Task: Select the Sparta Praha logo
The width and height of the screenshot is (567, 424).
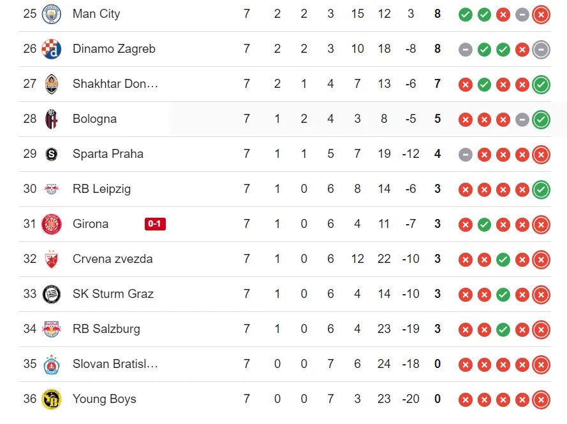Action: point(52,154)
